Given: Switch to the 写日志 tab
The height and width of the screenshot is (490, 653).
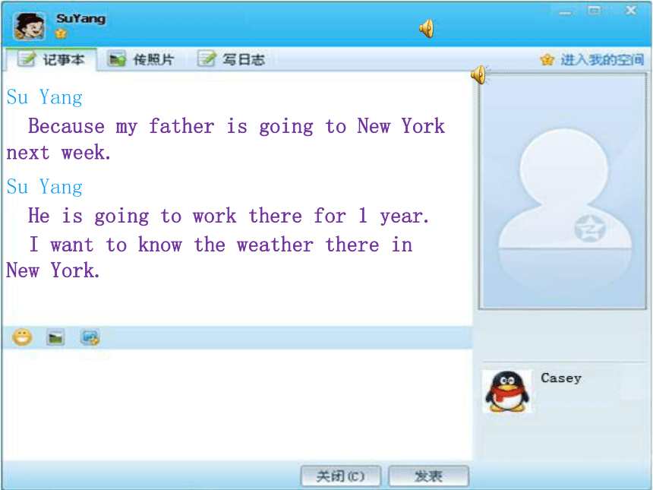Looking at the screenshot, I should (231, 59).
